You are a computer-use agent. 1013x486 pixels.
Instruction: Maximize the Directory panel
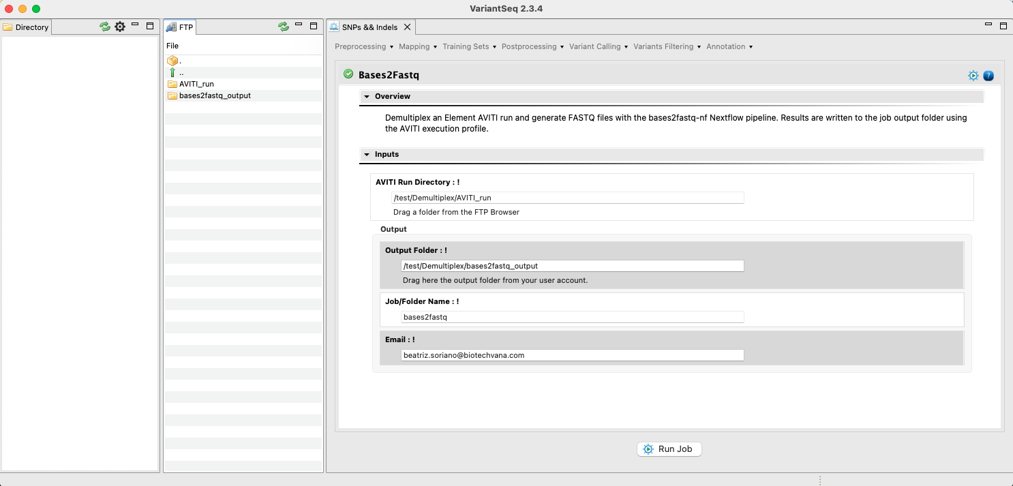coord(150,26)
